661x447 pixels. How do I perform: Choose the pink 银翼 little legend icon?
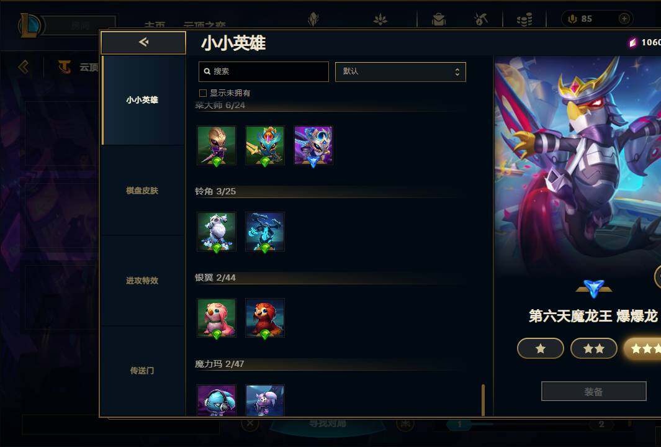217,318
